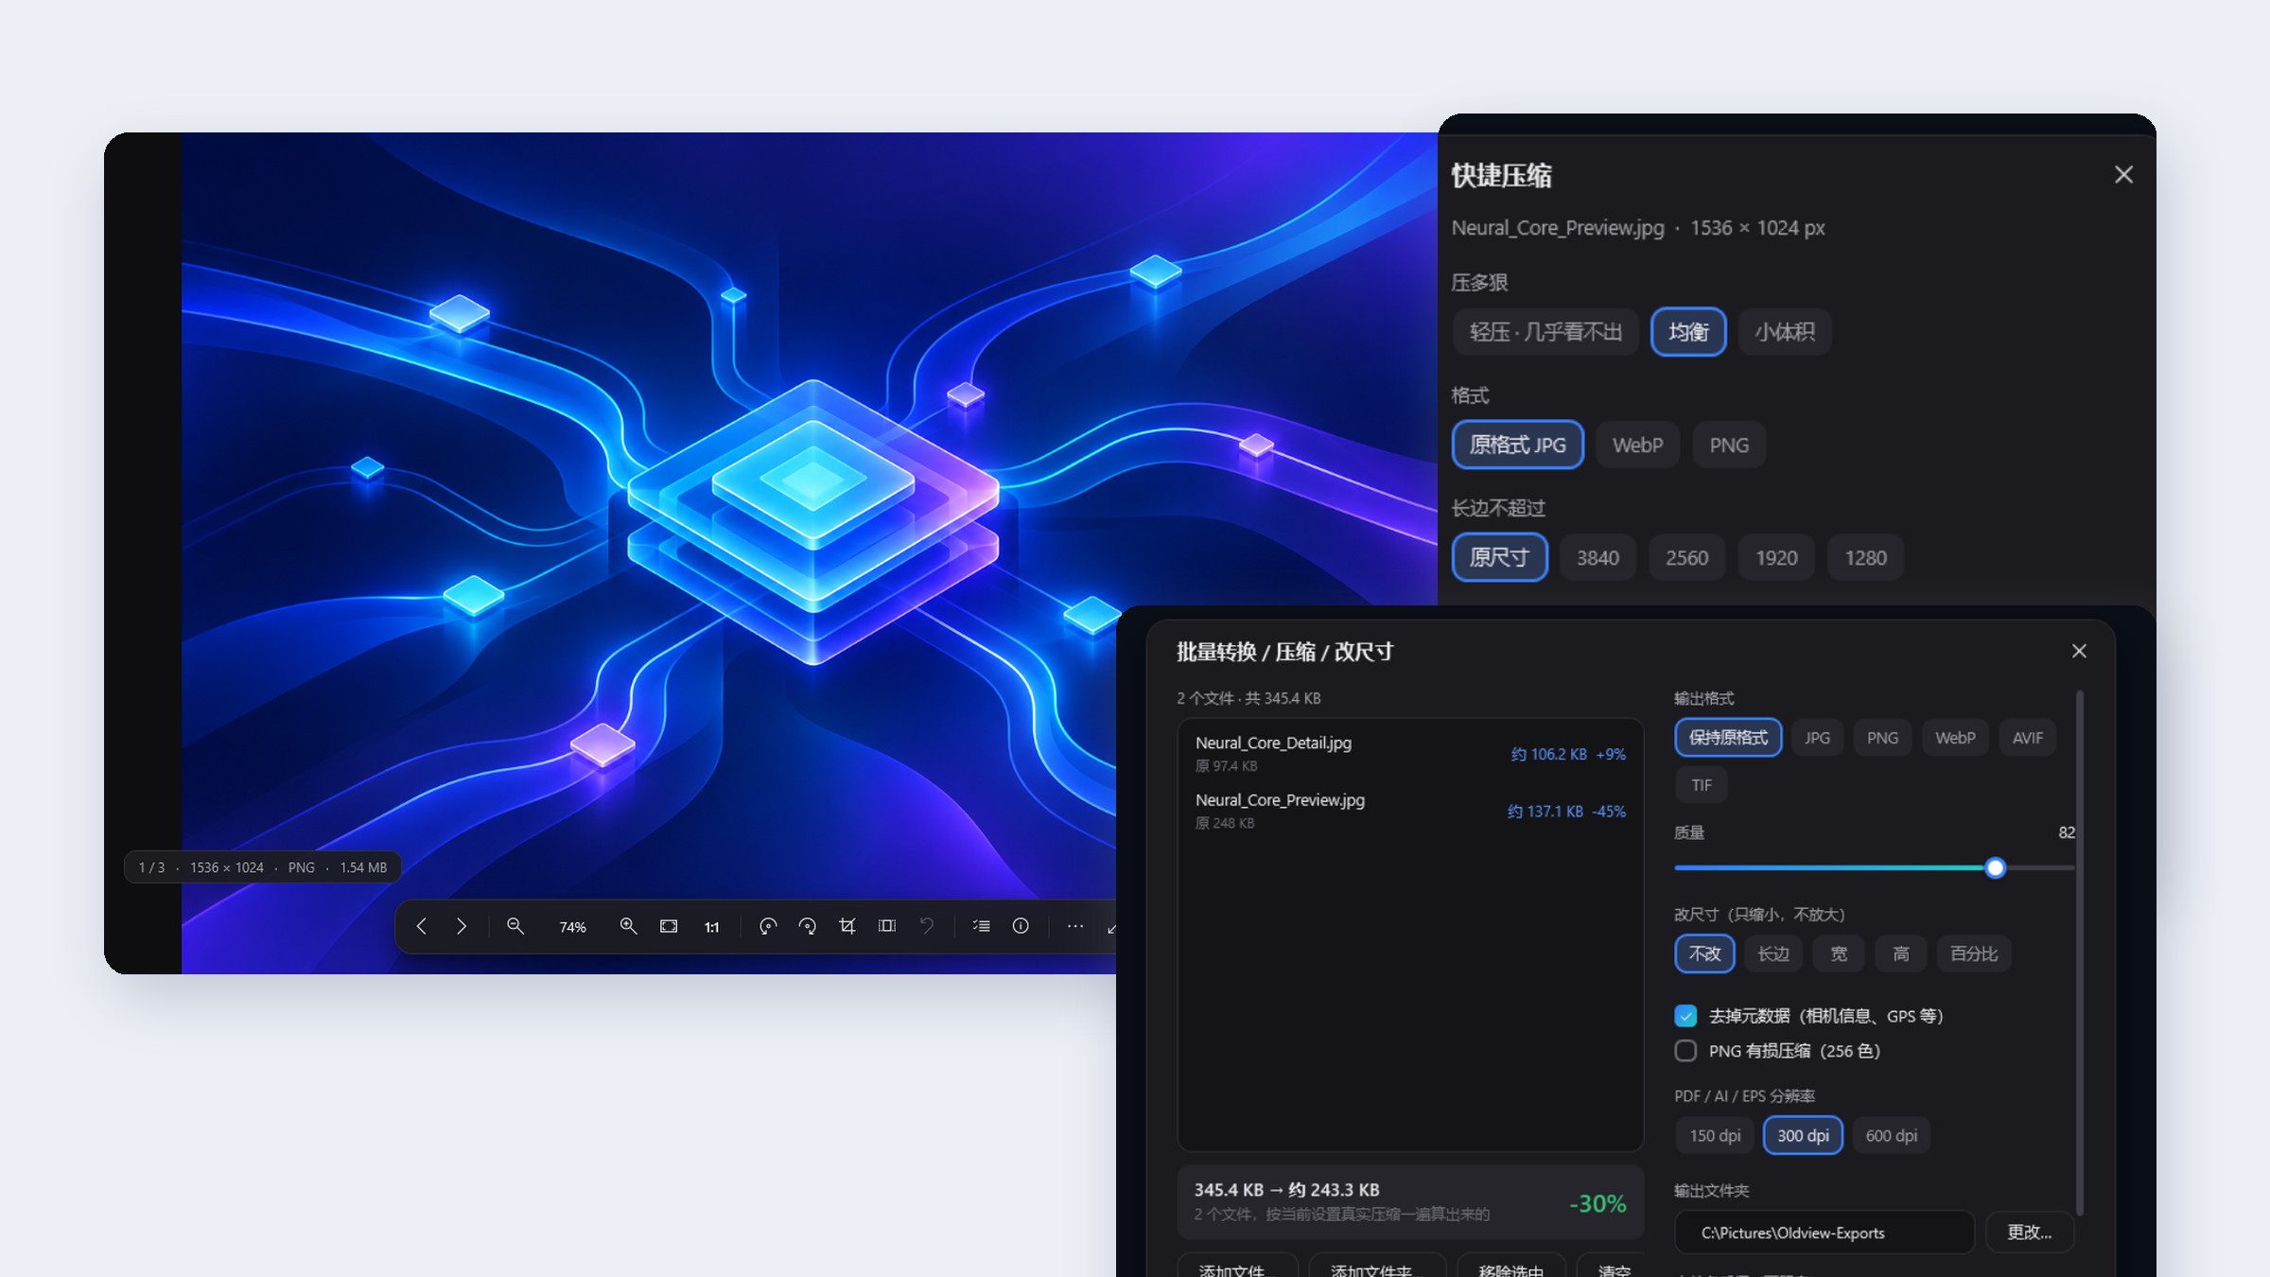Close the 快捷压缩 panel
The height and width of the screenshot is (1277, 2270).
click(x=2123, y=175)
